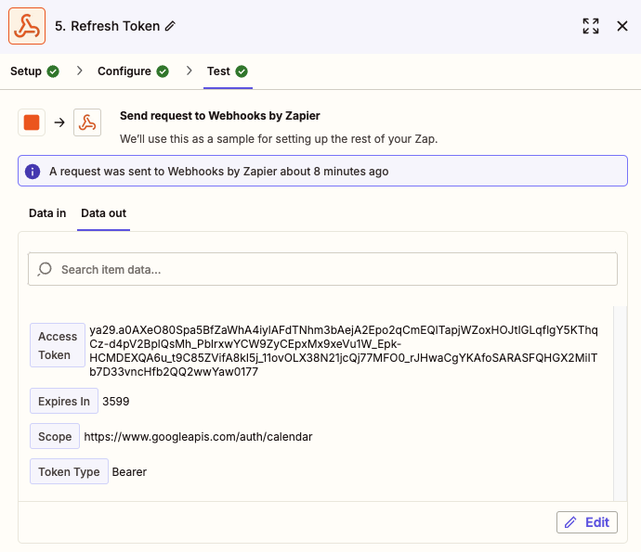Click Send request to Webhooks by Zapier heading

(220, 116)
